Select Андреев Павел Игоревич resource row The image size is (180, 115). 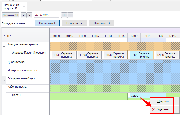click(29, 53)
